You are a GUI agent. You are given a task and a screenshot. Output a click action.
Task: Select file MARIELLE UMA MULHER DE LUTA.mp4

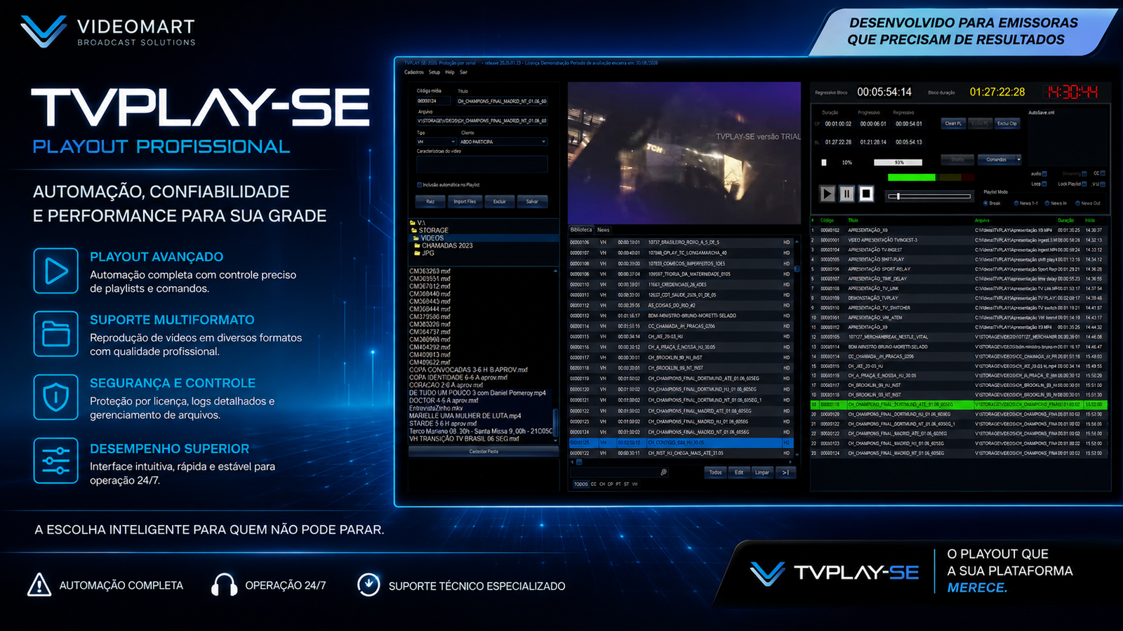[x=465, y=416]
